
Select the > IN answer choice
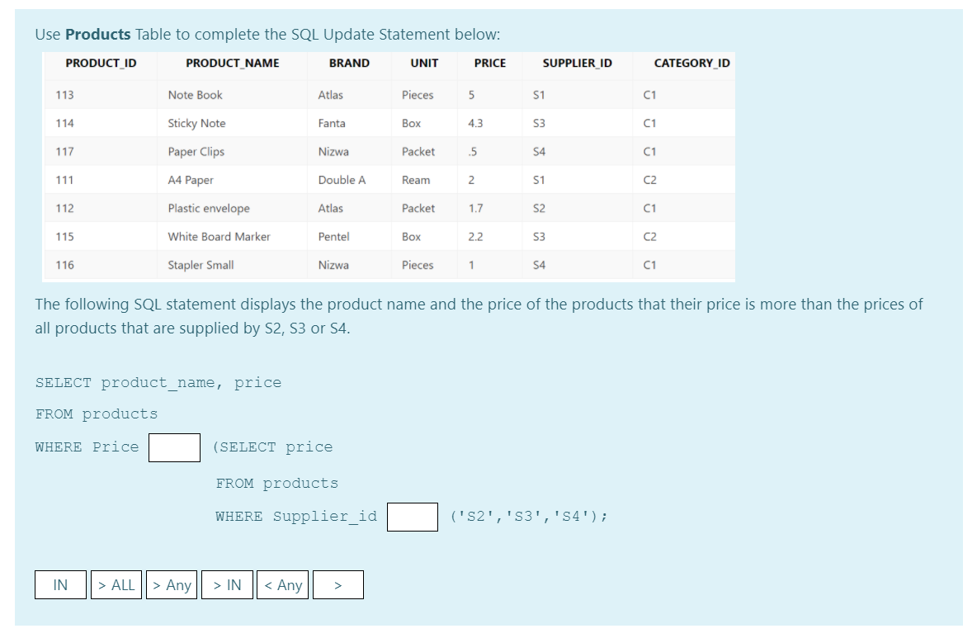point(227,584)
